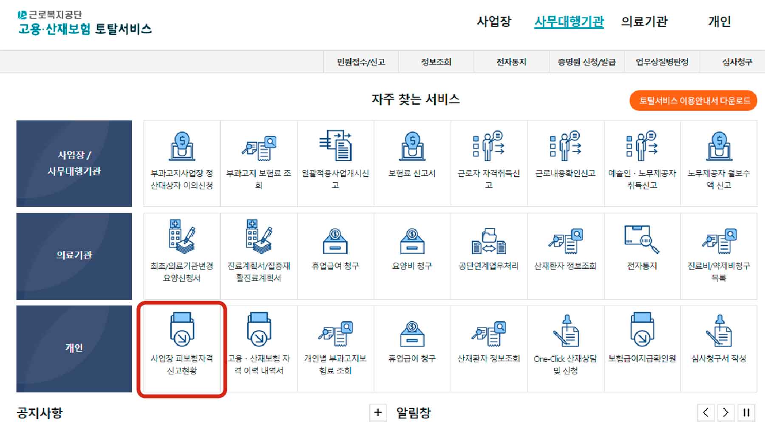The width and height of the screenshot is (765, 426).
Task: Open 심사청구서 작성 service
Action: [719, 349]
